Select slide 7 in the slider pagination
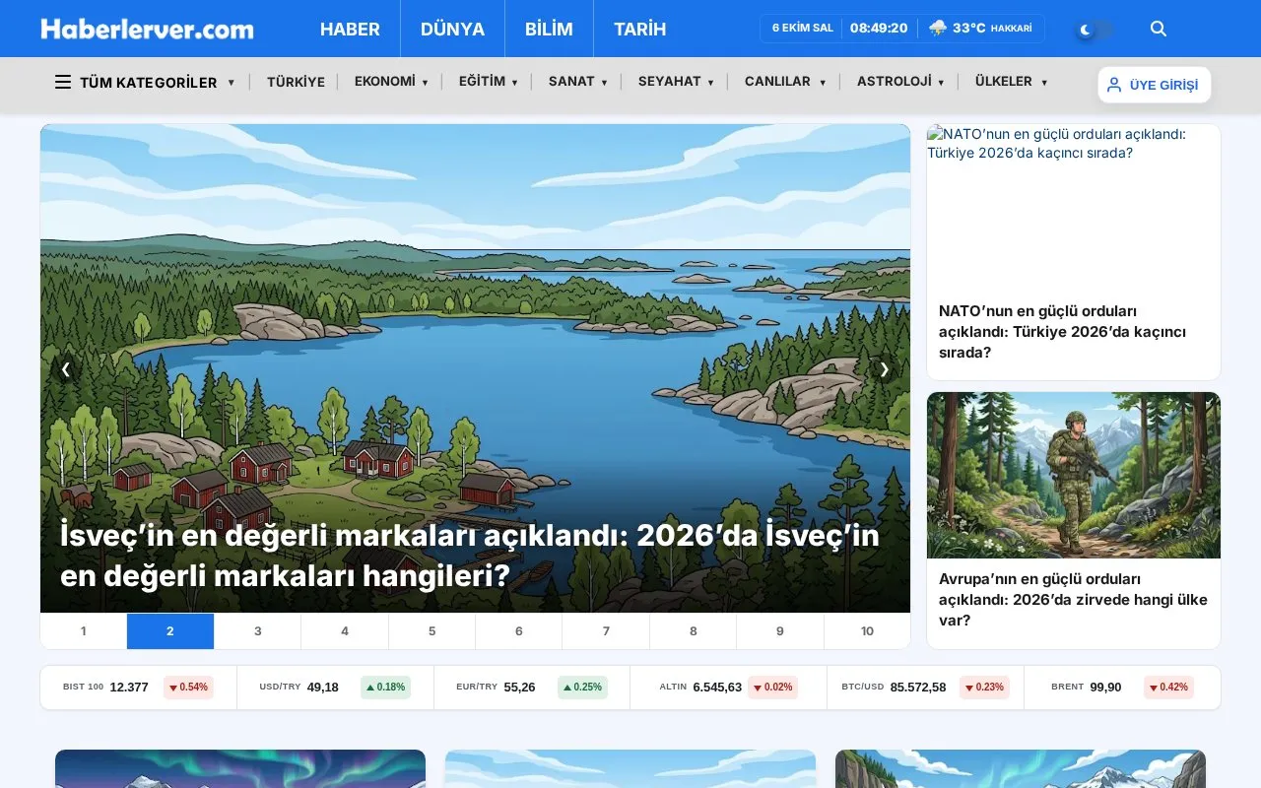The height and width of the screenshot is (788, 1261). (x=606, y=631)
